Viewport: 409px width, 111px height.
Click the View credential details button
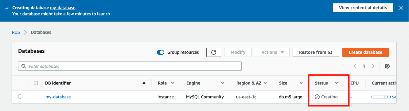pos(363,8)
